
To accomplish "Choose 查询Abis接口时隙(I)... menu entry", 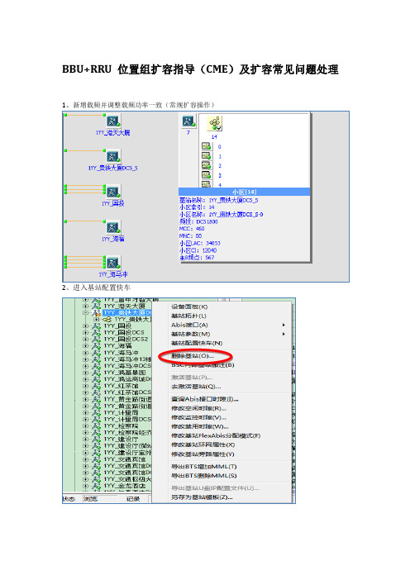I will (205, 400).
